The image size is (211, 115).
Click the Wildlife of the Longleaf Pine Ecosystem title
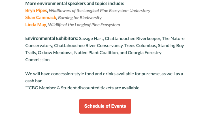click(84, 25)
